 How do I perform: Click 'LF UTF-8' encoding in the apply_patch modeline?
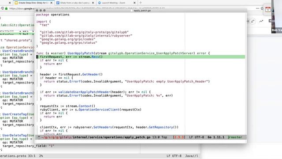197,137
